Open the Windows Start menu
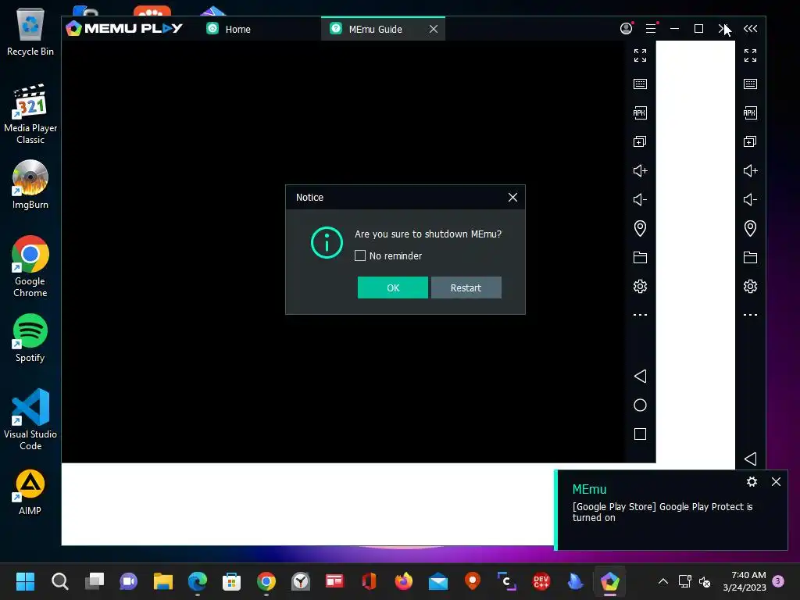 tap(25, 581)
